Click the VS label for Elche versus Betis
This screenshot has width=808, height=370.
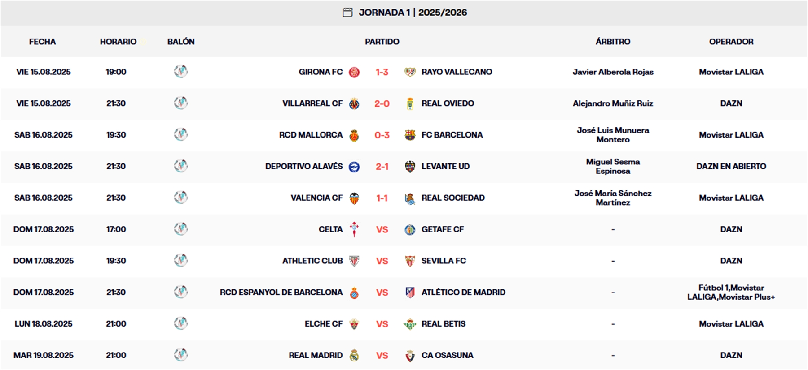(x=382, y=323)
